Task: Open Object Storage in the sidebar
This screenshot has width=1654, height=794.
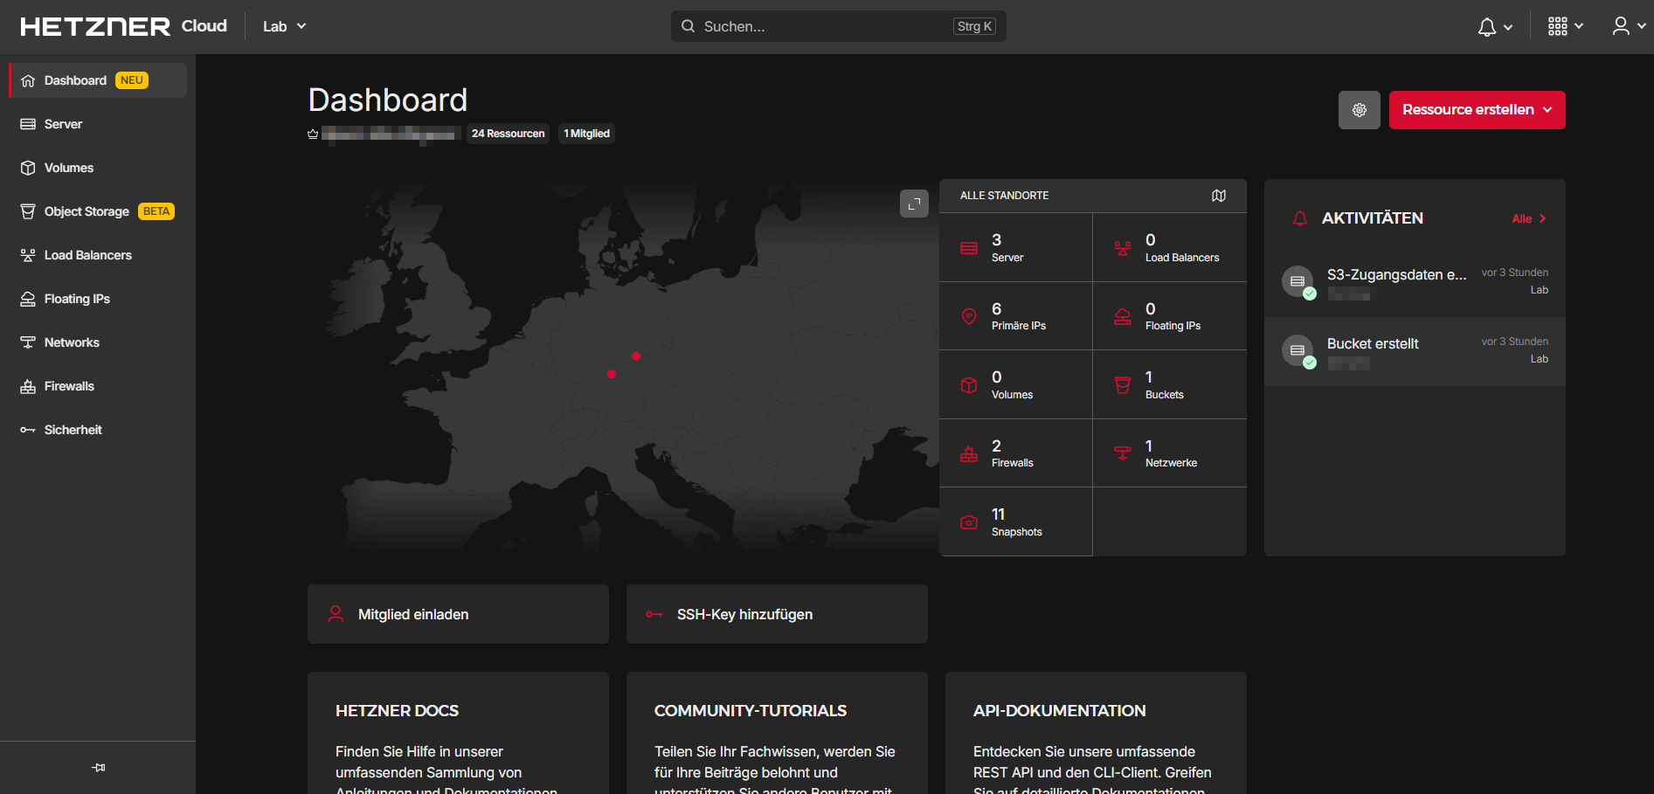Action: [x=98, y=211]
